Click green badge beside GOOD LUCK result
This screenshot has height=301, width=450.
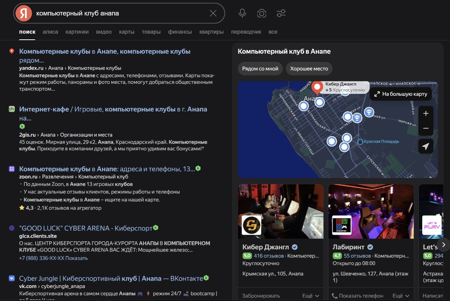156,228
